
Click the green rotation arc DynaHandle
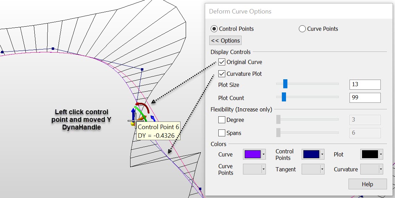141,114
